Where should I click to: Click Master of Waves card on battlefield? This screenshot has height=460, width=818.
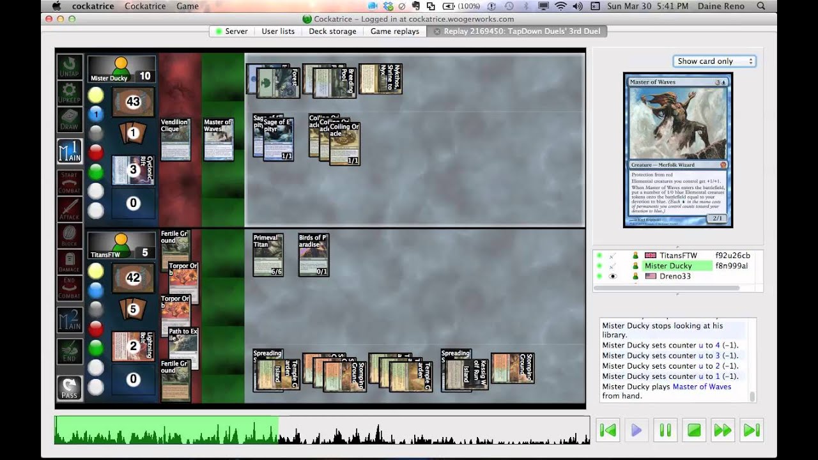[x=219, y=139]
